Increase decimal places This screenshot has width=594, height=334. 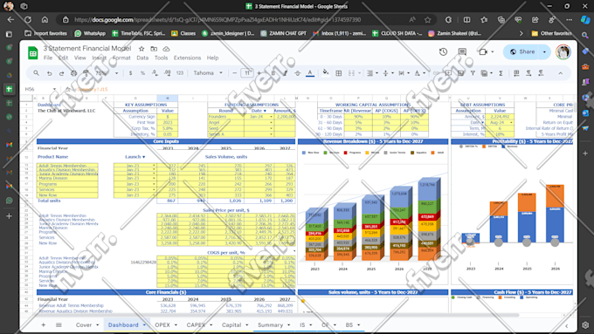pos(167,73)
